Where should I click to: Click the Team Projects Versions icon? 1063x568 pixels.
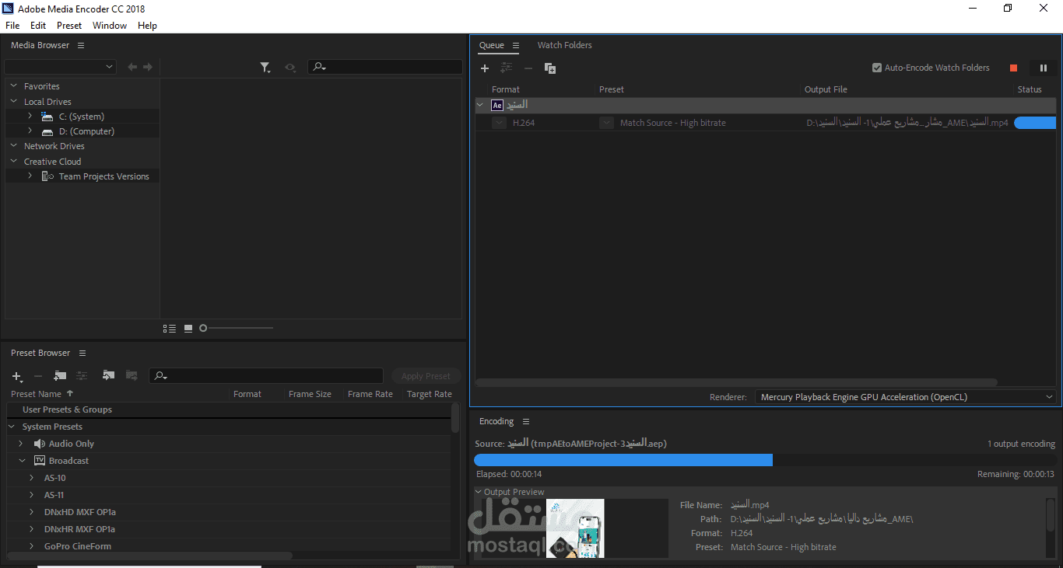(x=47, y=176)
